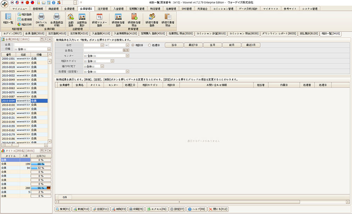Click the open book icon in top toolbar
Image resolution: width=352 pixels, height=214 pixels.
point(43,2)
